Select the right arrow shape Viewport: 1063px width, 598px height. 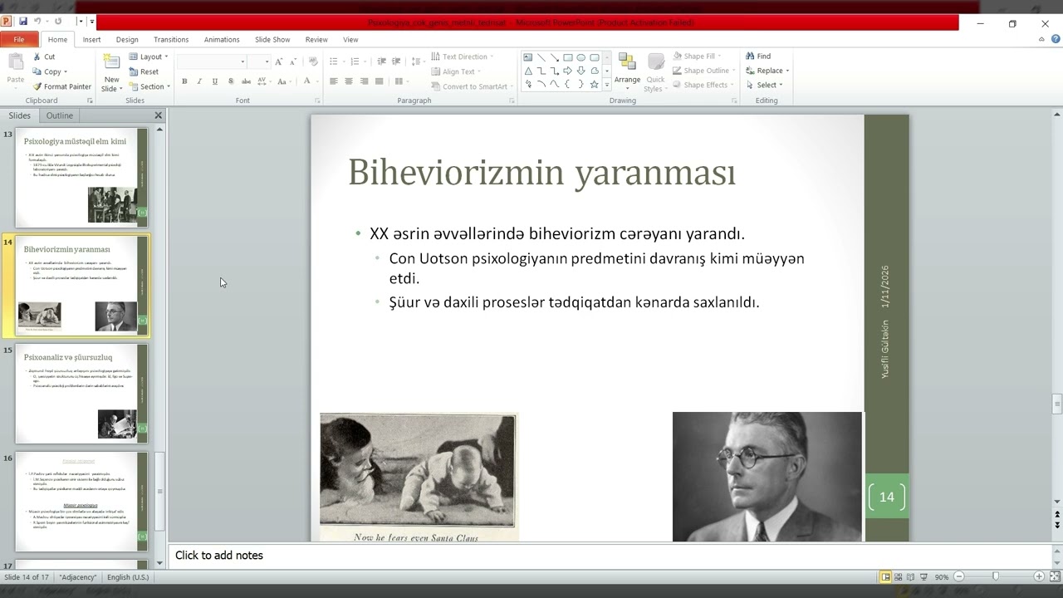pyautogui.click(x=568, y=71)
